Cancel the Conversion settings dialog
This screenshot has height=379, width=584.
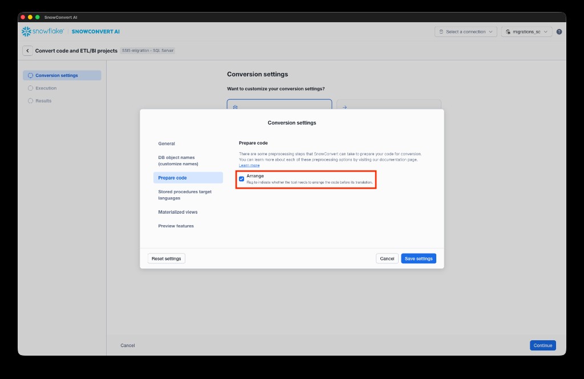tap(387, 259)
